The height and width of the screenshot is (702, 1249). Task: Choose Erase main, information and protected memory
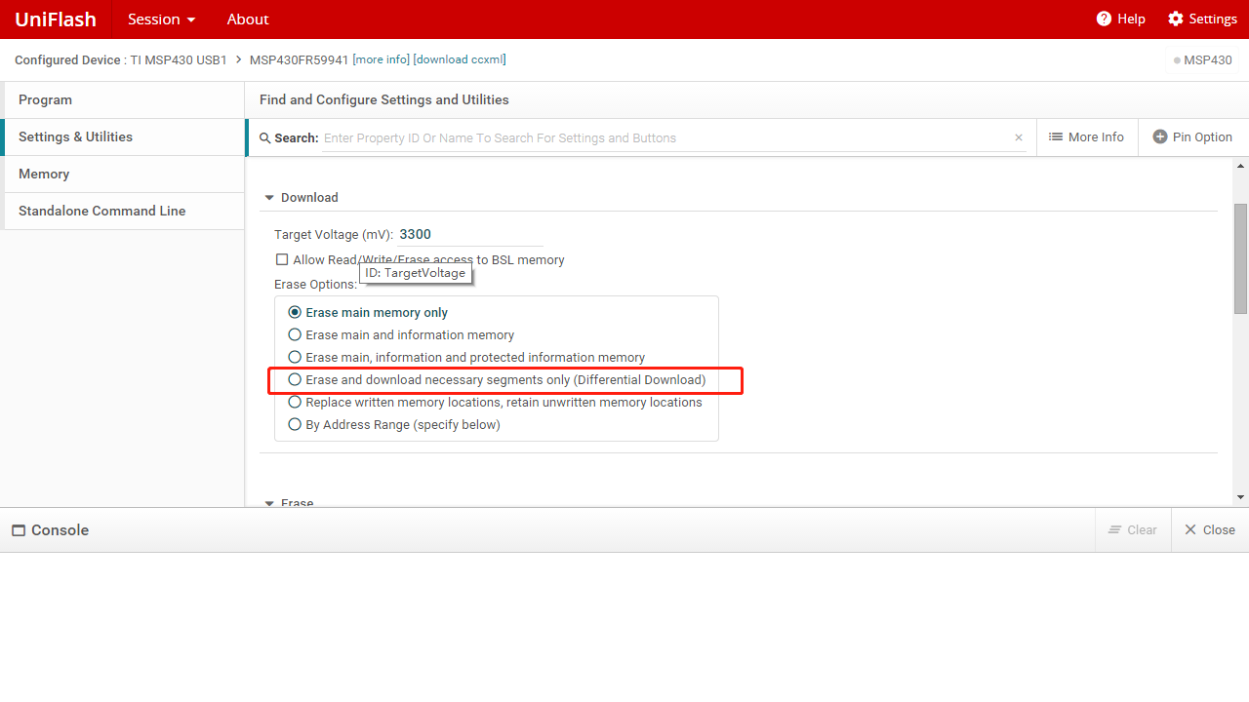[x=295, y=357]
